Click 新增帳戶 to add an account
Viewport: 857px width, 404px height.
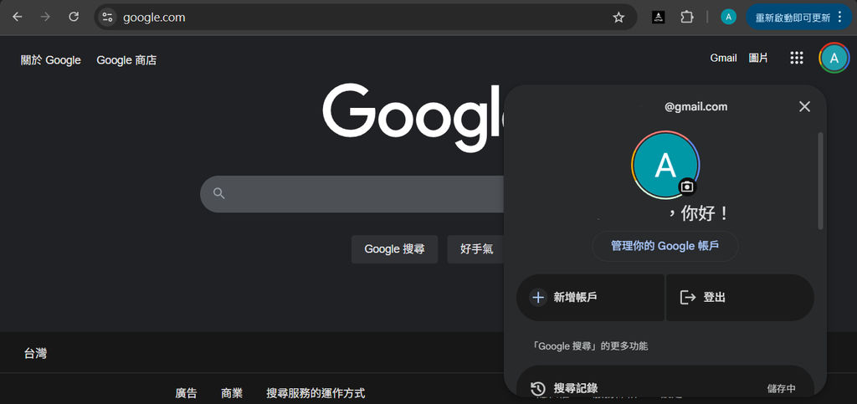click(590, 298)
